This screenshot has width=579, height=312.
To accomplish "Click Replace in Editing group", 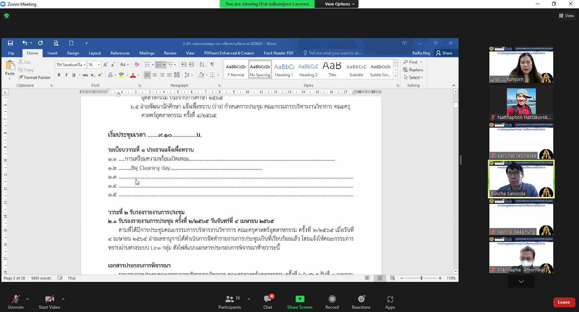I will pos(413,70).
